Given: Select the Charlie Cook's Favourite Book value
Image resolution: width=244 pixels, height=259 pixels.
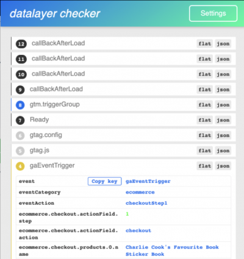Looking at the screenshot, I should (x=172, y=250).
